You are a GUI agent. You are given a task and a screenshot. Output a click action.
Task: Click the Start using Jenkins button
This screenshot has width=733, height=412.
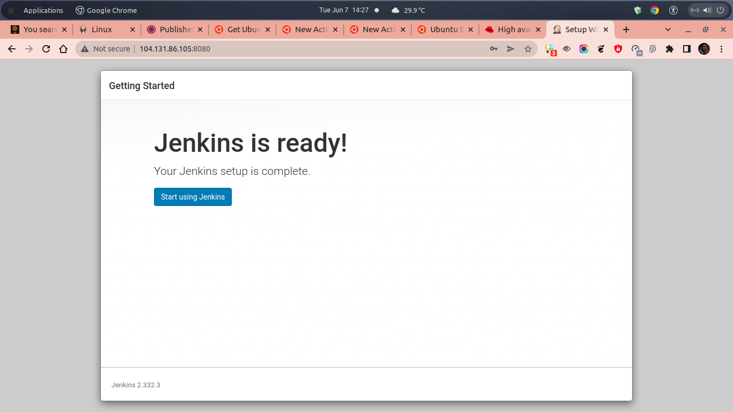193,197
